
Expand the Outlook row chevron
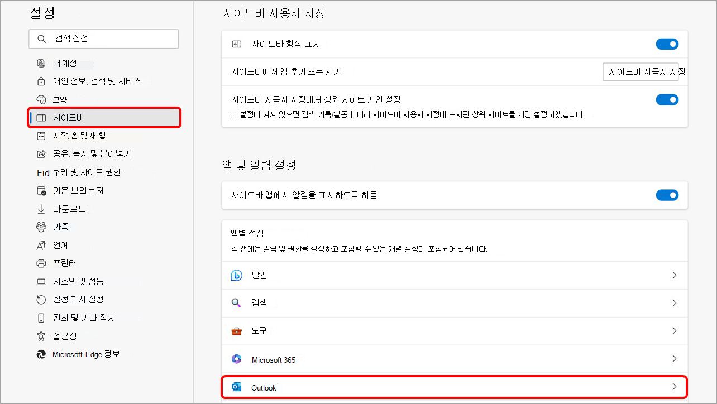pos(675,387)
